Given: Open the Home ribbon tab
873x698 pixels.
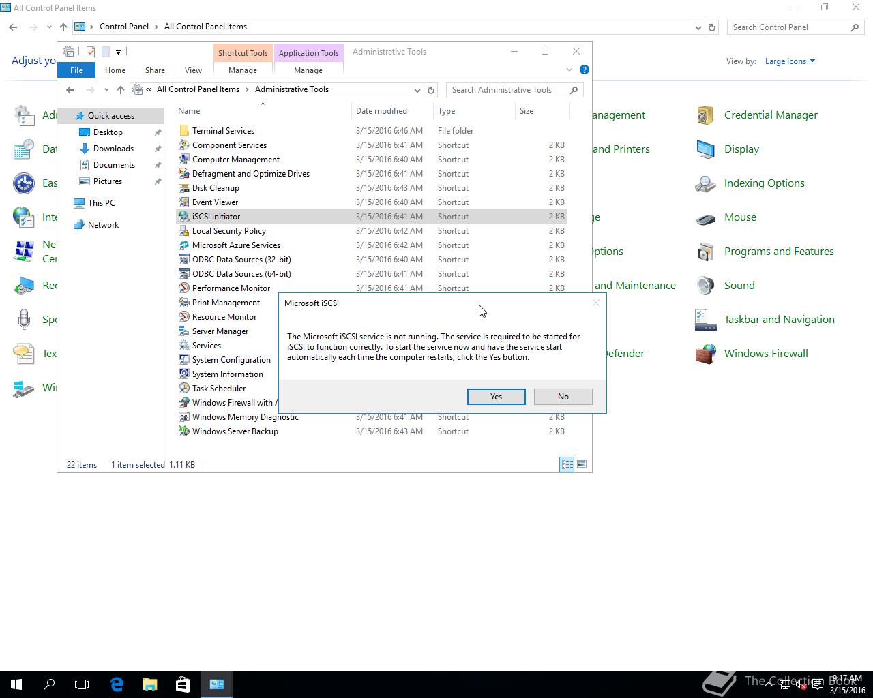Looking at the screenshot, I should point(115,70).
